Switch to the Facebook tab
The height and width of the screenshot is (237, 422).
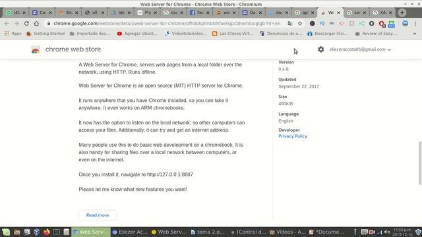tap(199, 13)
